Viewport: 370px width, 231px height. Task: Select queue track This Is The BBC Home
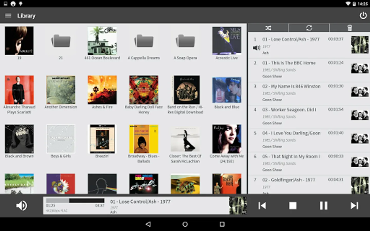tap(309, 70)
